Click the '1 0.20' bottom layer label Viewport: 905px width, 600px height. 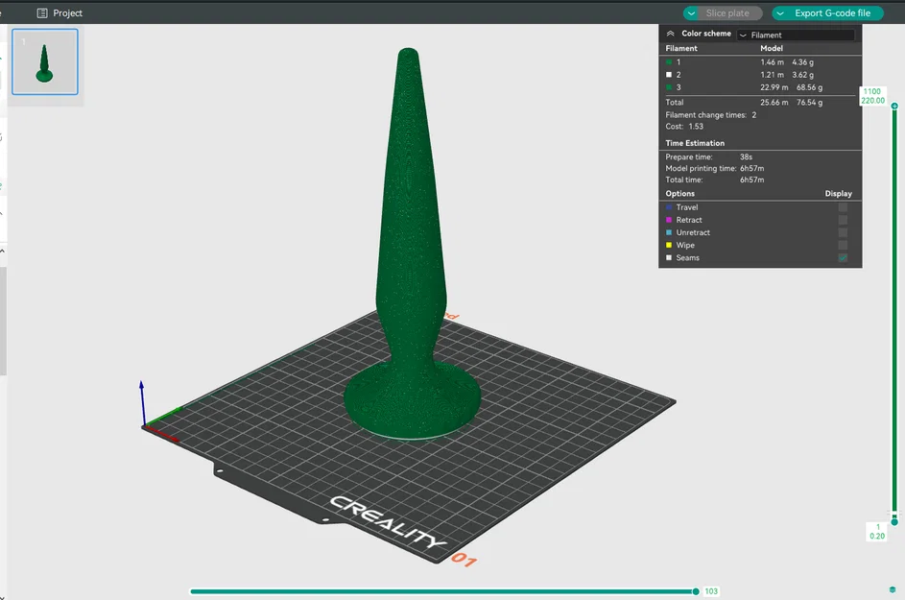coord(877,532)
